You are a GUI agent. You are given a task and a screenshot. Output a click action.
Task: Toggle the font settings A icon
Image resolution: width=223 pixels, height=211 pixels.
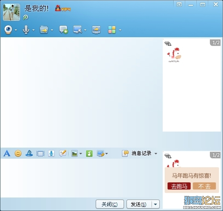[x=7, y=153]
